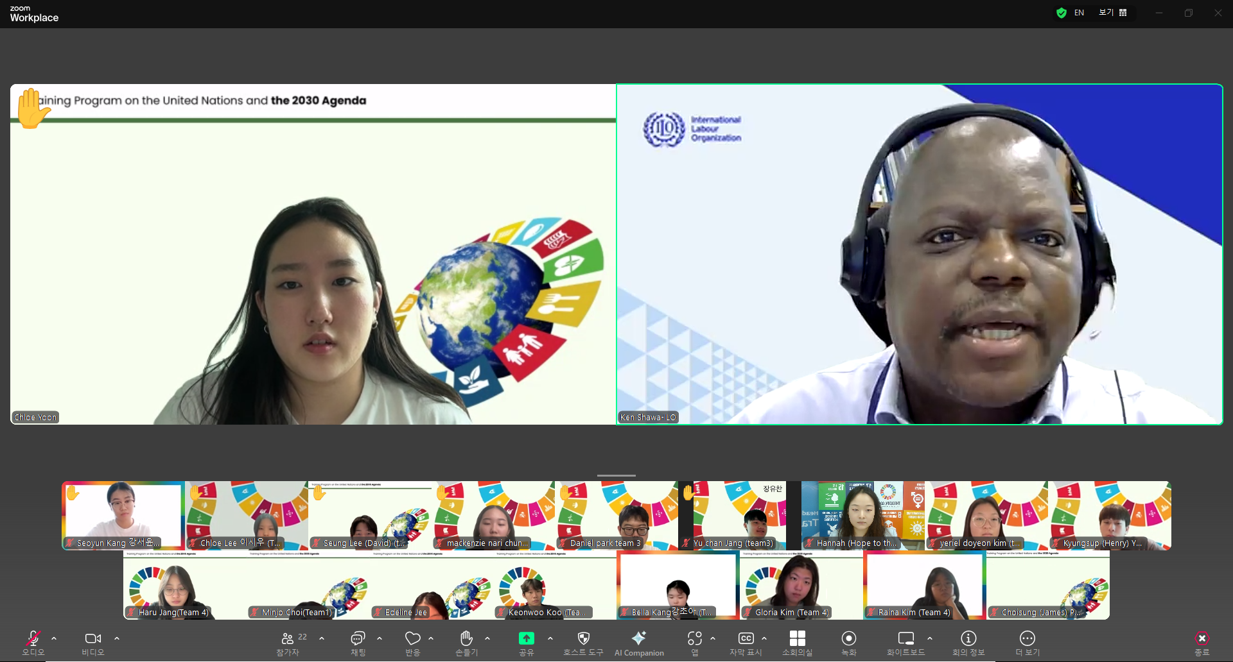Select Minjo Choi (Team1) thumbnail
Viewport: 1233px width, 662px height.
point(308,585)
